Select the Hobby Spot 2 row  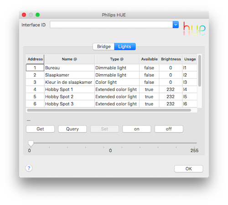(111, 97)
